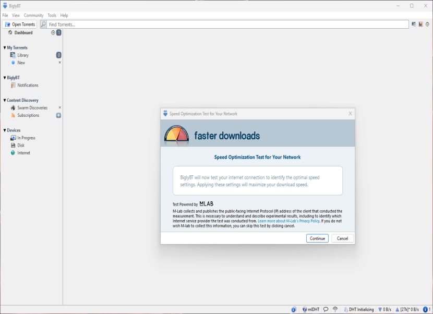Click the DHT Initializing status entry
Image resolution: width=433 pixels, height=314 pixels.
coord(359,309)
